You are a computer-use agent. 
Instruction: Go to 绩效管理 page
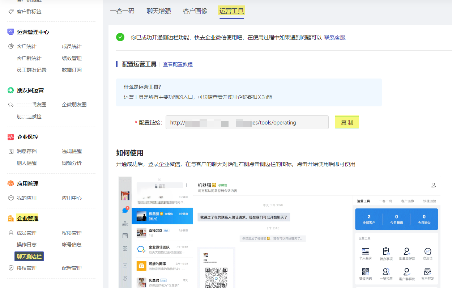coord(72,58)
